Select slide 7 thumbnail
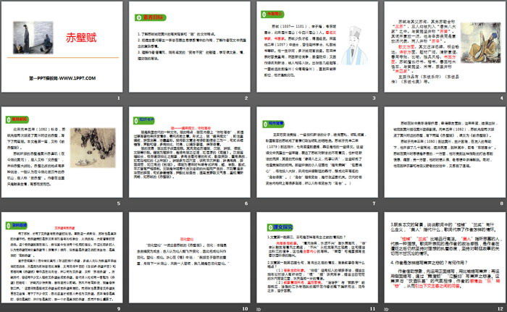 tap(317, 152)
